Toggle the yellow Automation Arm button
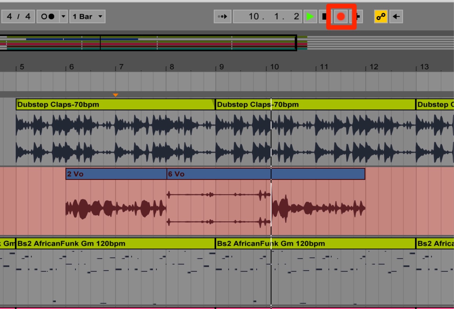 381,16
